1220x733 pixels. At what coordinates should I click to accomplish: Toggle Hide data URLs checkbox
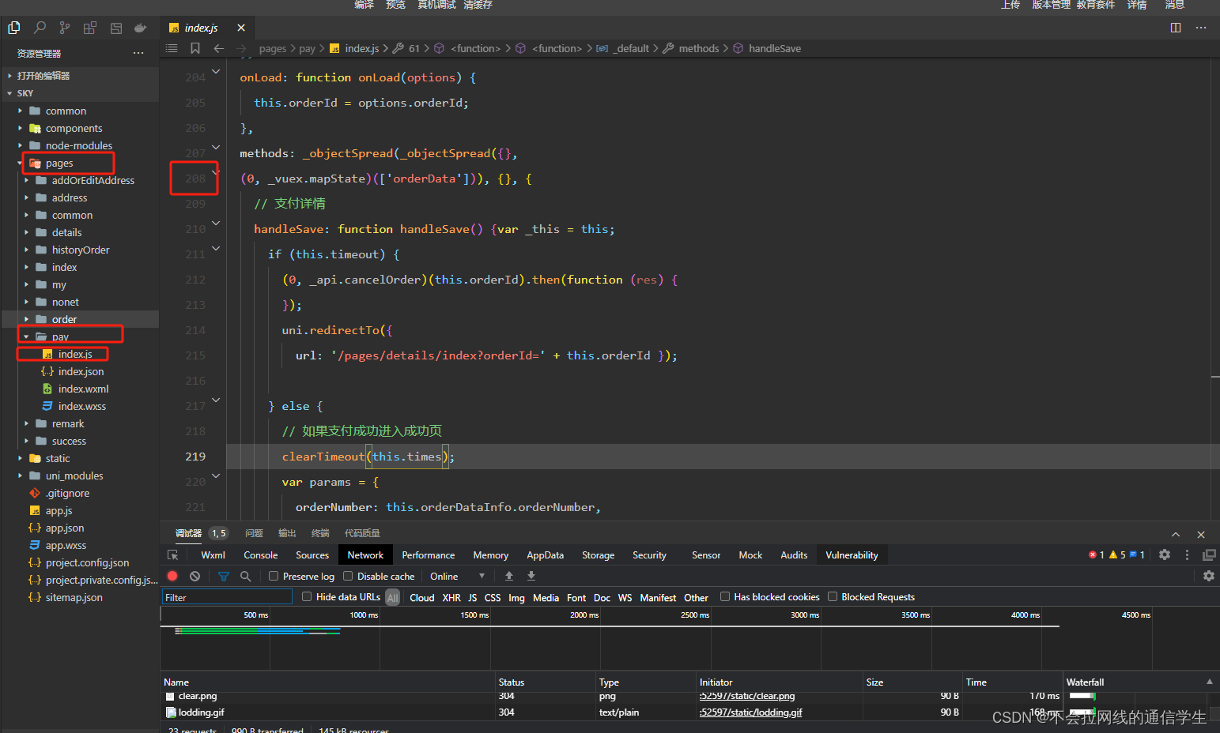(x=307, y=596)
